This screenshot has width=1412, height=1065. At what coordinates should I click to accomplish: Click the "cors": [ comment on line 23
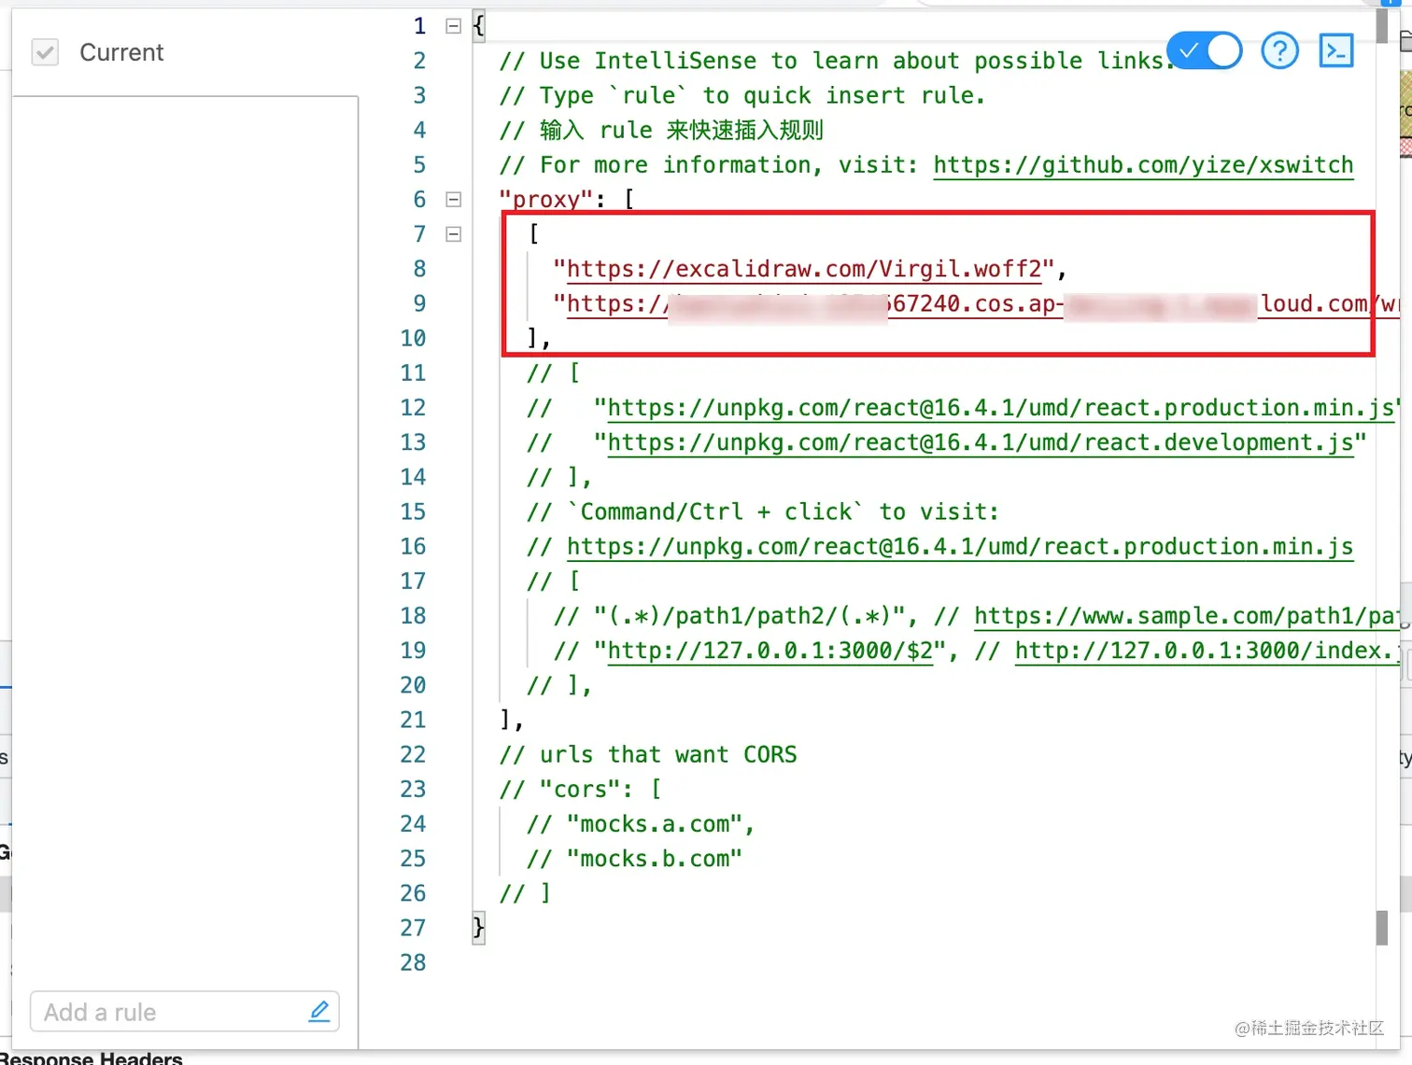coord(580,790)
